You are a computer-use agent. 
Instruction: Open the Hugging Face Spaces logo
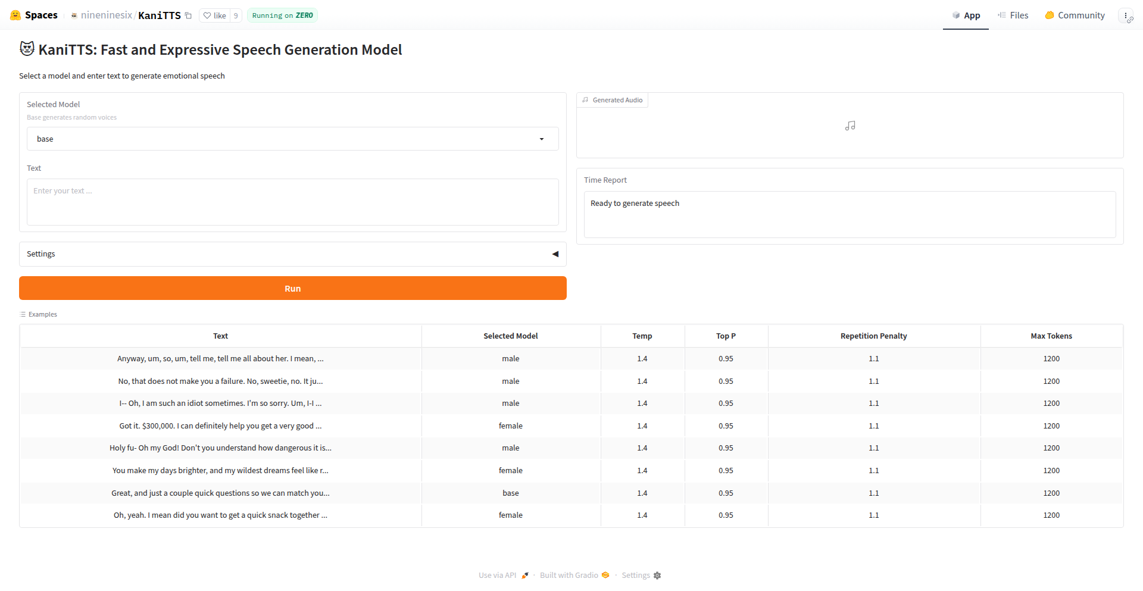(x=34, y=15)
